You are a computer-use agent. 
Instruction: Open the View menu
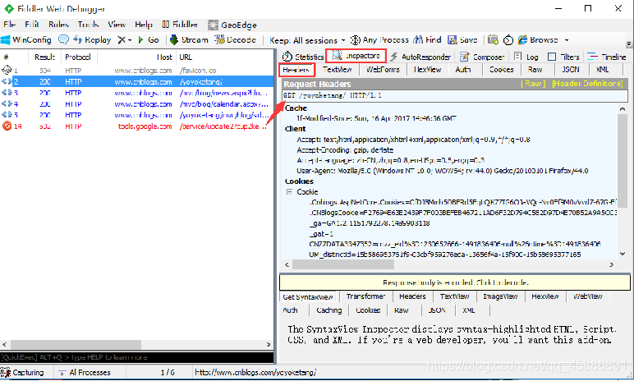point(117,25)
